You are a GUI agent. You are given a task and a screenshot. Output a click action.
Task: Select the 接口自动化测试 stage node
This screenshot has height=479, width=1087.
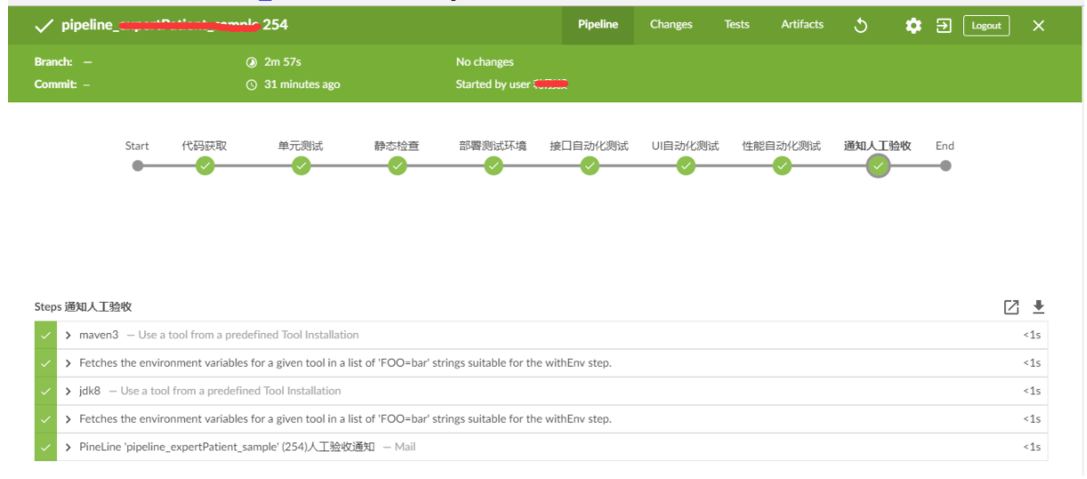pos(589,166)
